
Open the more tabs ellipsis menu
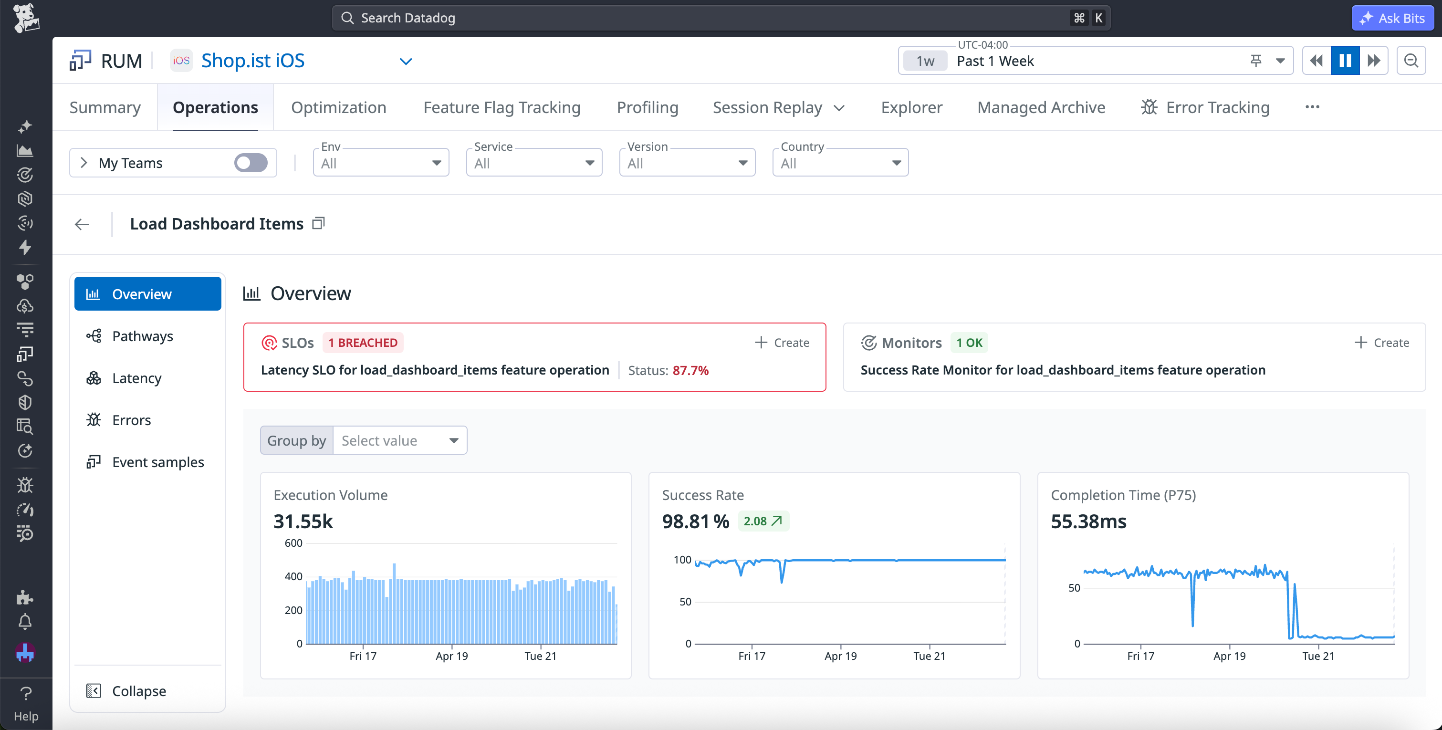pyautogui.click(x=1312, y=107)
